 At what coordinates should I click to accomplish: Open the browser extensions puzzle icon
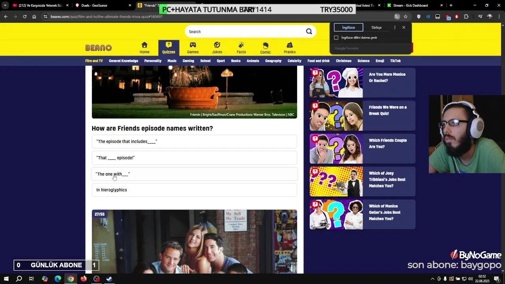tap(466, 17)
